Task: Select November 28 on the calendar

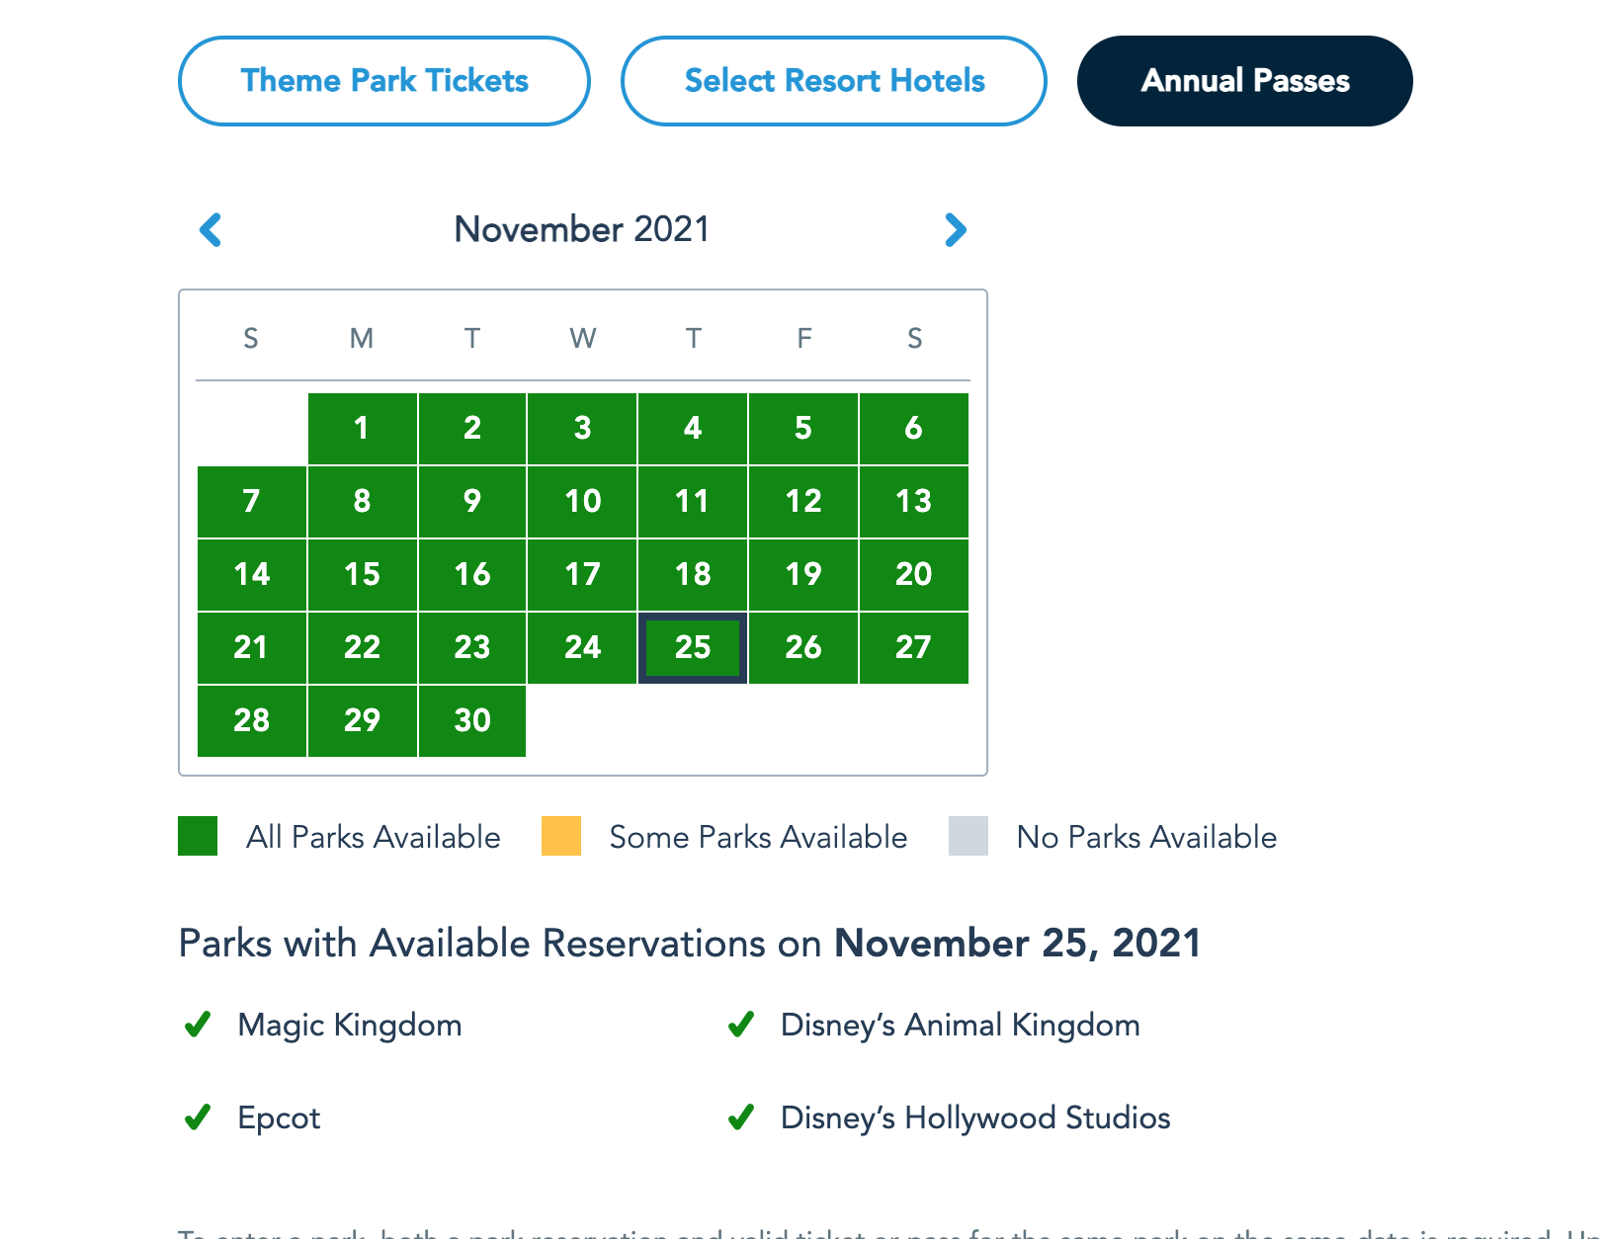Action: click(251, 721)
